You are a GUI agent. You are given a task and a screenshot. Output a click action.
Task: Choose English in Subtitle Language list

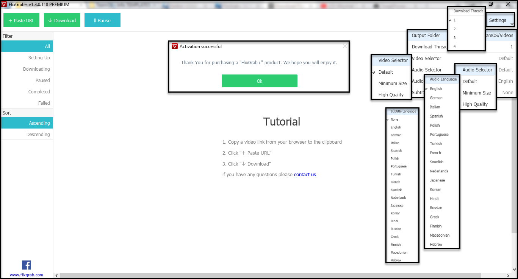pos(402,127)
